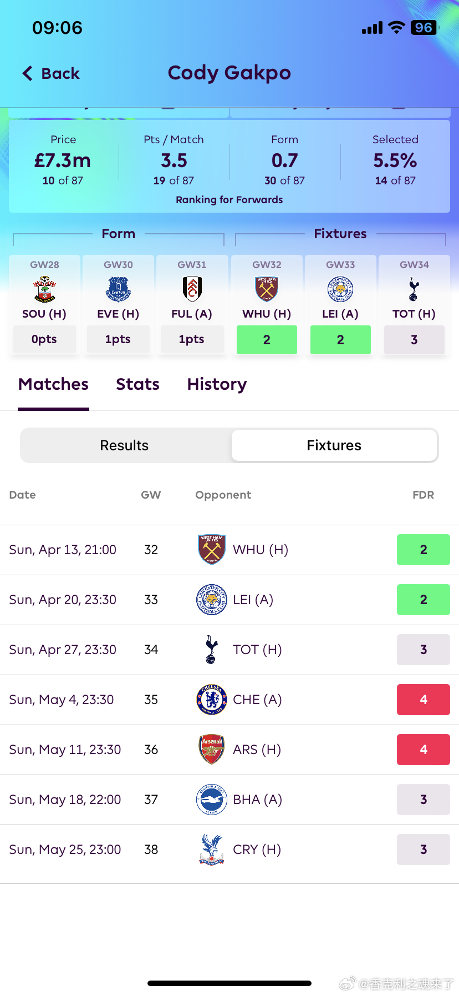Tap the Back chevron arrow

pos(28,73)
